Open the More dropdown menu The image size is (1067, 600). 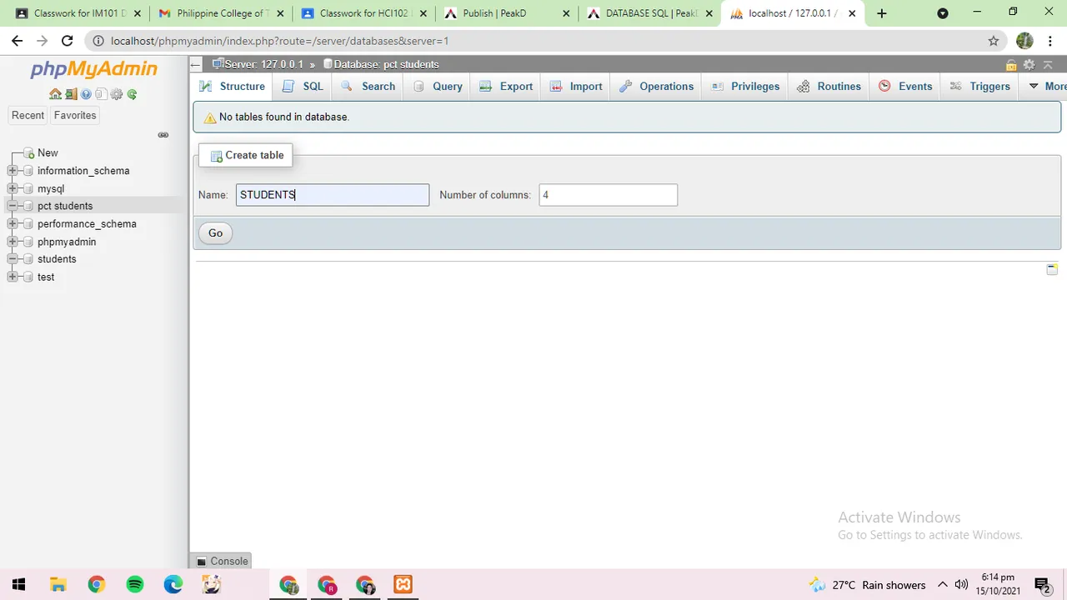click(1045, 86)
